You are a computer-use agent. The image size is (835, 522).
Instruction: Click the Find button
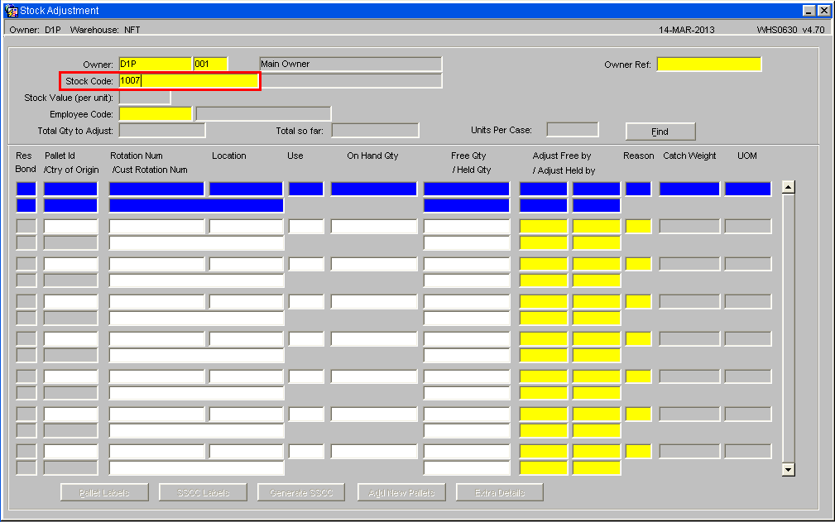[660, 132]
